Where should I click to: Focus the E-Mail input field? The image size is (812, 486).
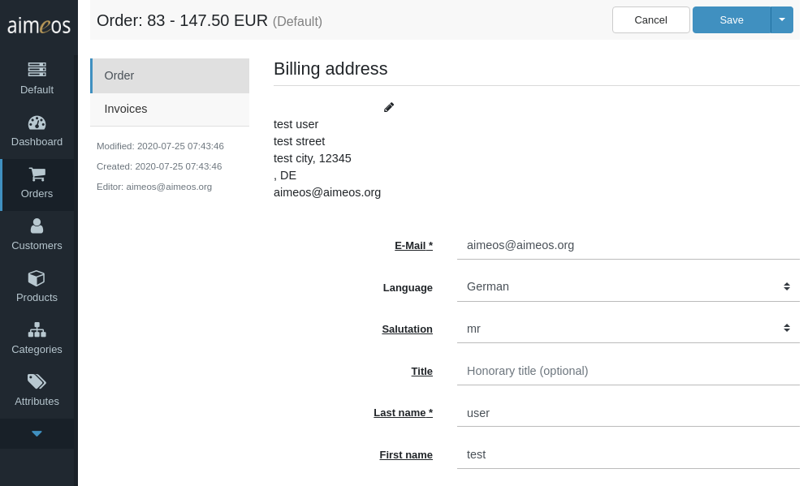628,245
